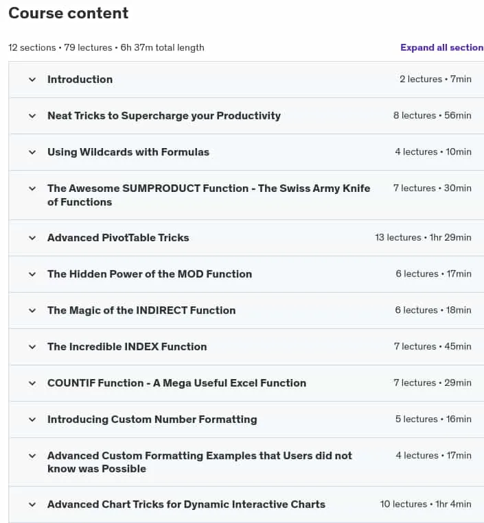The image size is (484, 523).
Task: Select Using Wildcards with Formulas title
Action: 128,152
